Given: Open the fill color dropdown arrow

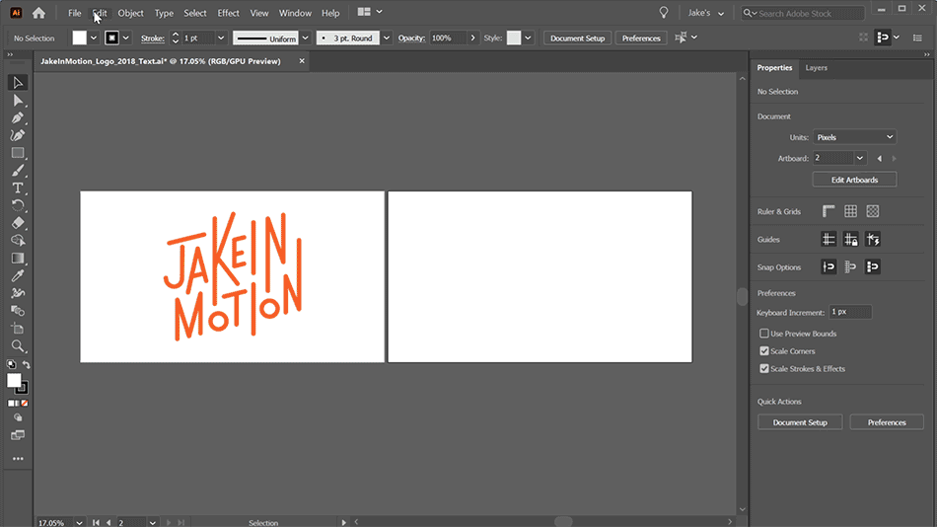Looking at the screenshot, I should (x=94, y=38).
